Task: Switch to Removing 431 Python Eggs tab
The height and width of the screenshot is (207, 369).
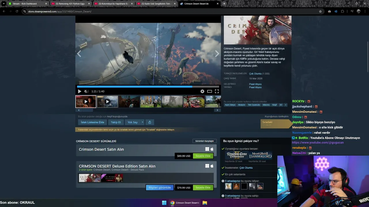Action: (x=71, y=4)
